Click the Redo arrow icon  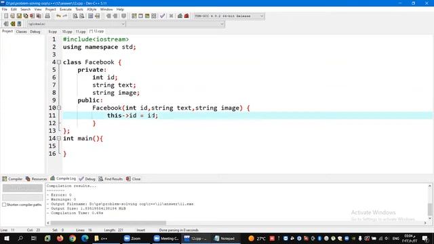click(65, 16)
